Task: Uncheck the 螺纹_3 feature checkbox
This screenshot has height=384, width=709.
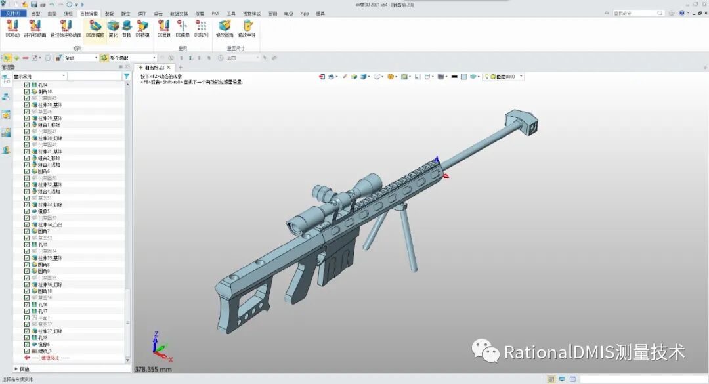Action: coord(26,351)
